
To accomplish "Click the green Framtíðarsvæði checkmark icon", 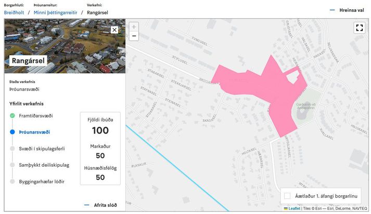I will click(12, 115).
